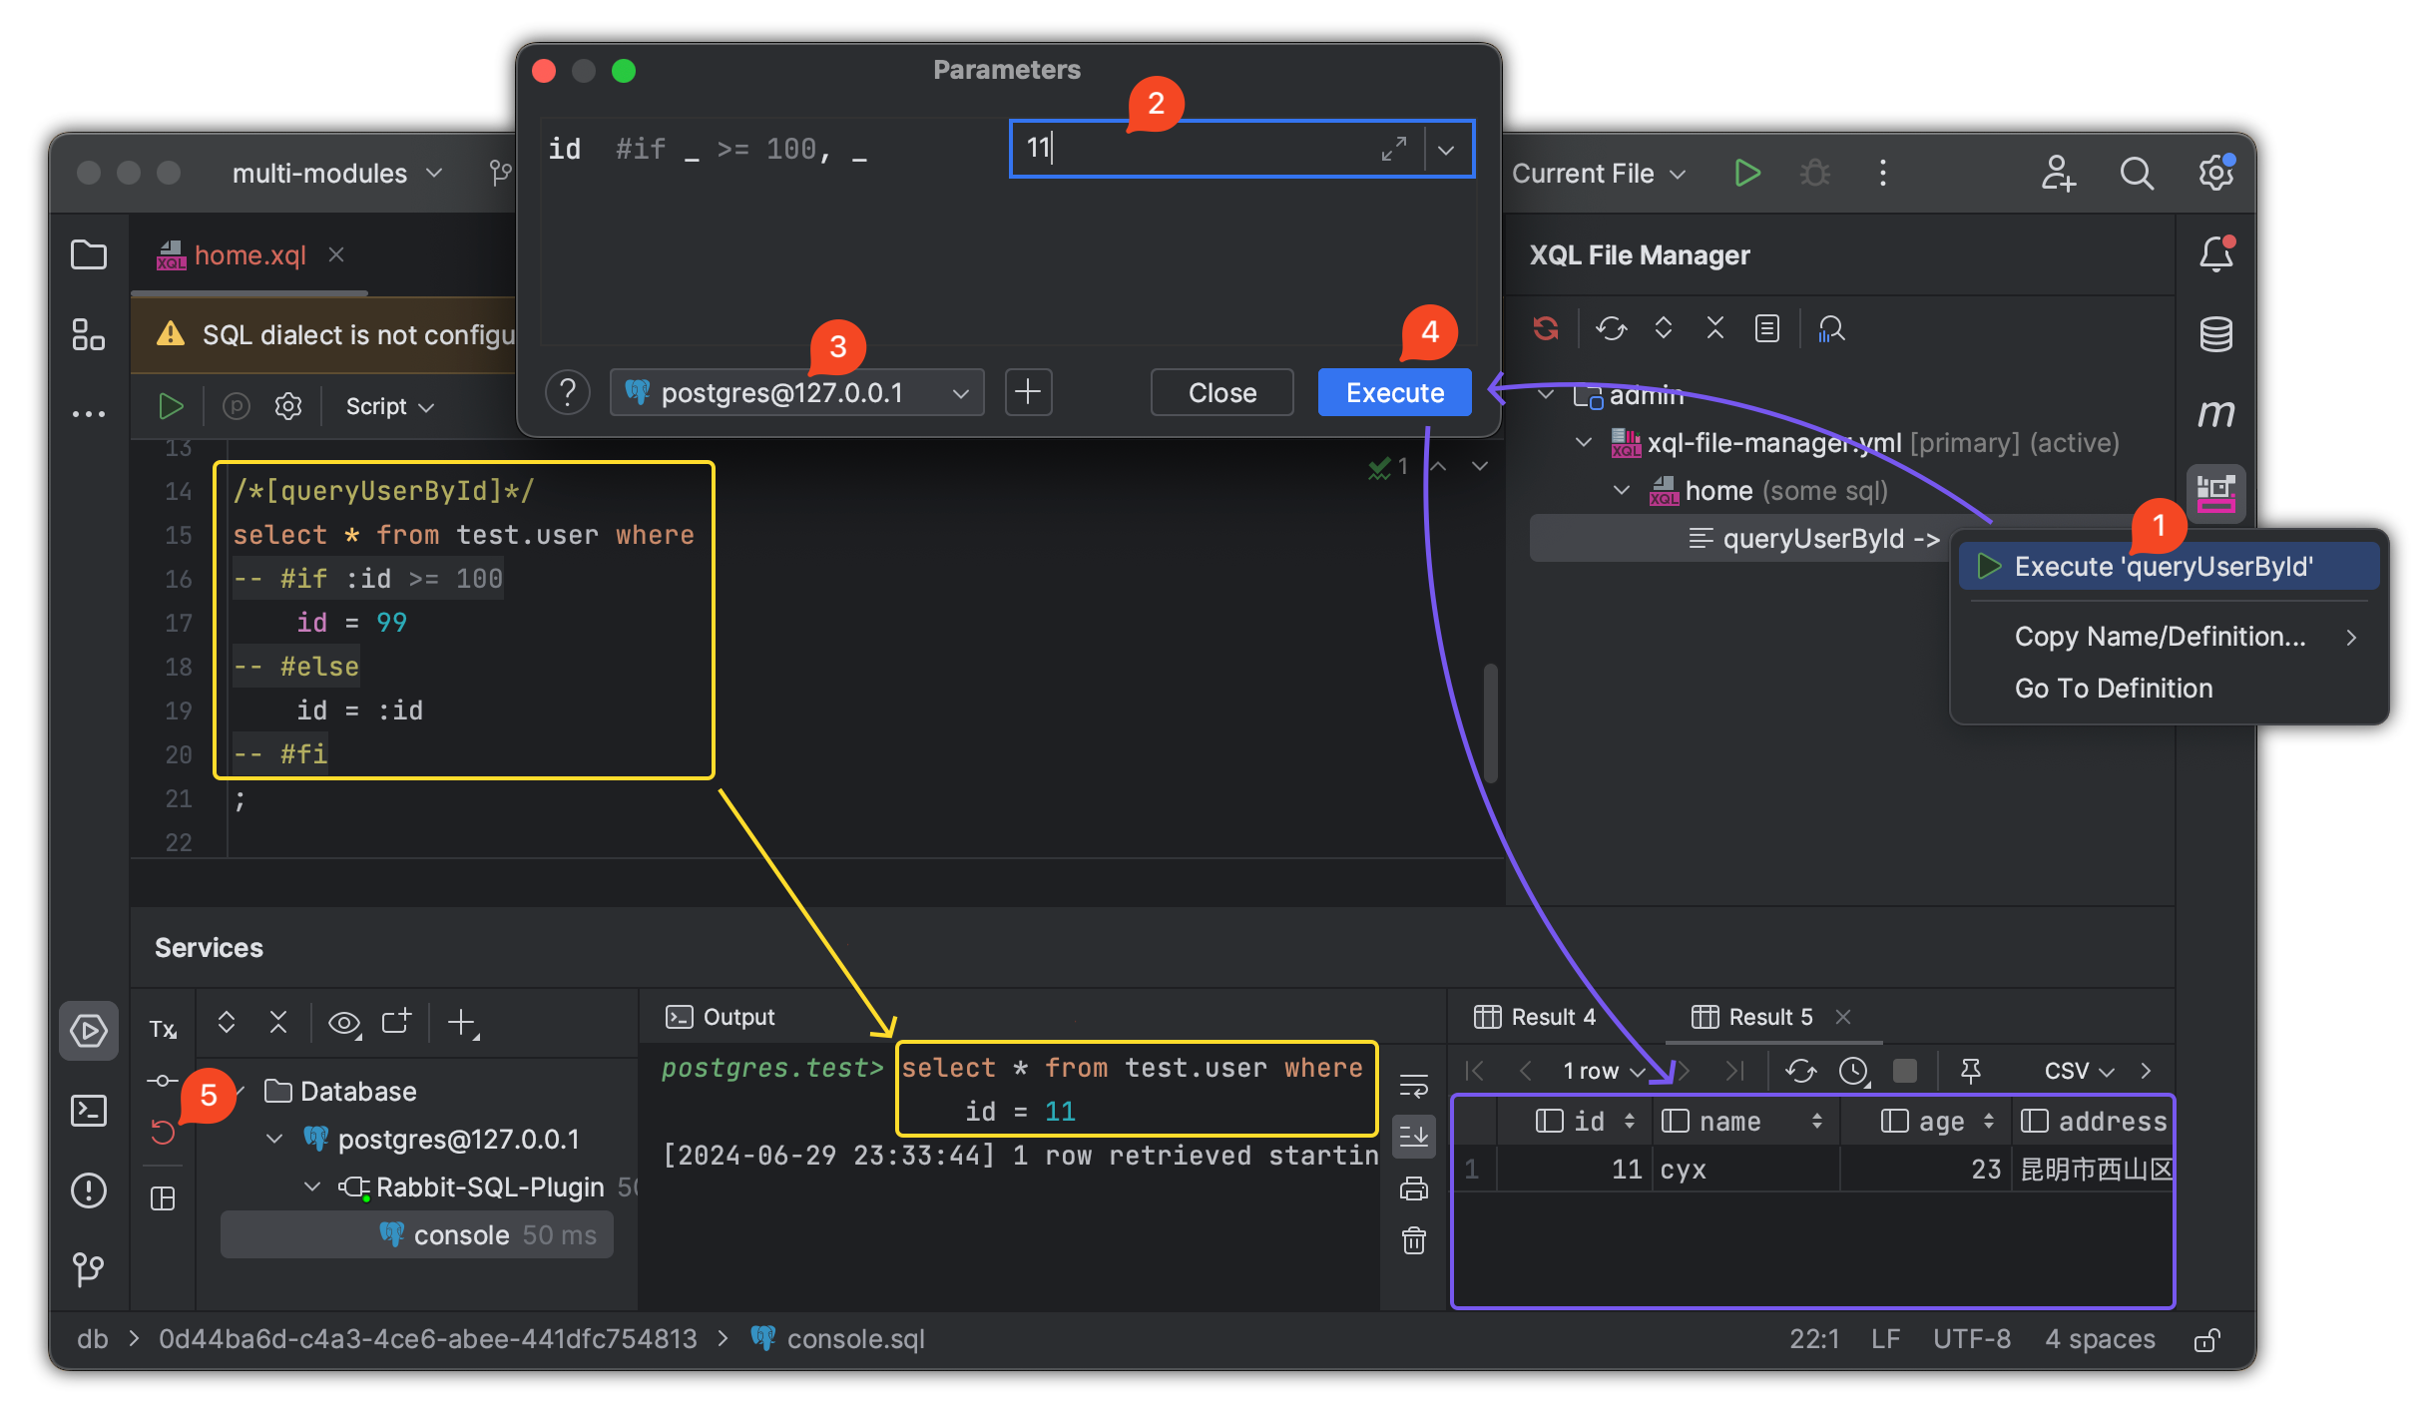This screenshot has height=1425, width=2436.
Task: Select console service item
Action: [416, 1234]
